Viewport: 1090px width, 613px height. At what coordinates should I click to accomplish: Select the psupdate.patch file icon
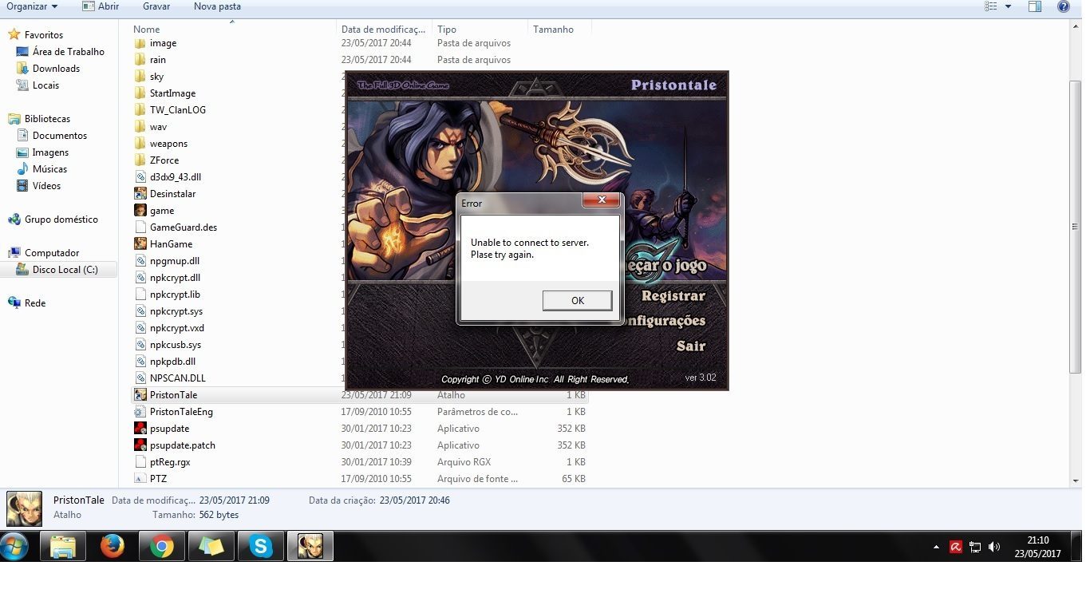140,445
